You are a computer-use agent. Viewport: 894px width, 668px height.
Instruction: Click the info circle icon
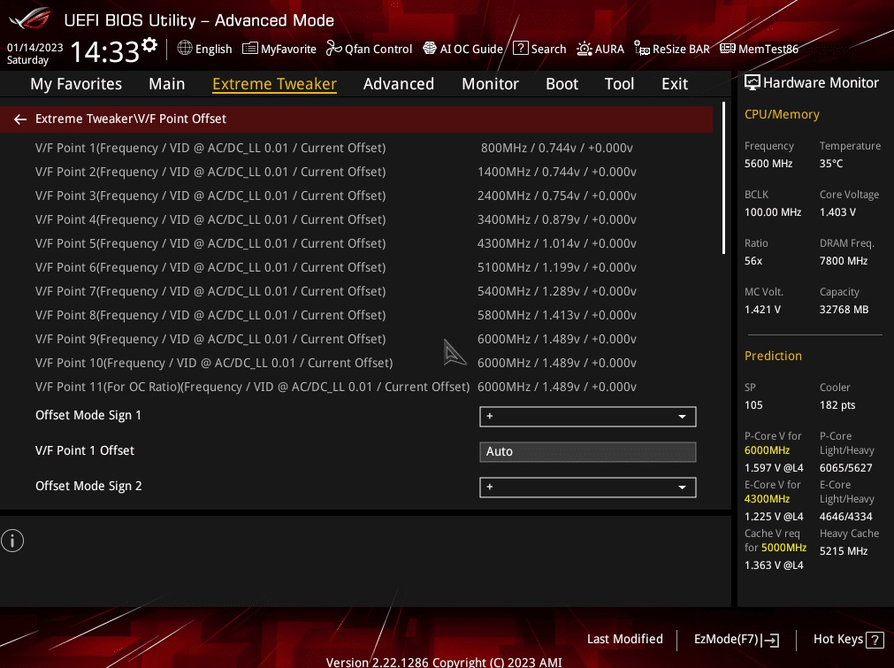[x=12, y=541]
